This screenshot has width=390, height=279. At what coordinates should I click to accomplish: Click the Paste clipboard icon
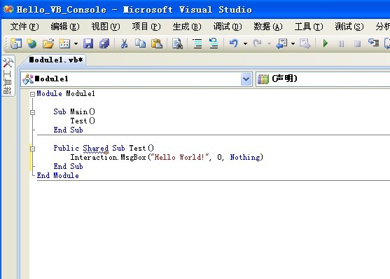(157, 43)
